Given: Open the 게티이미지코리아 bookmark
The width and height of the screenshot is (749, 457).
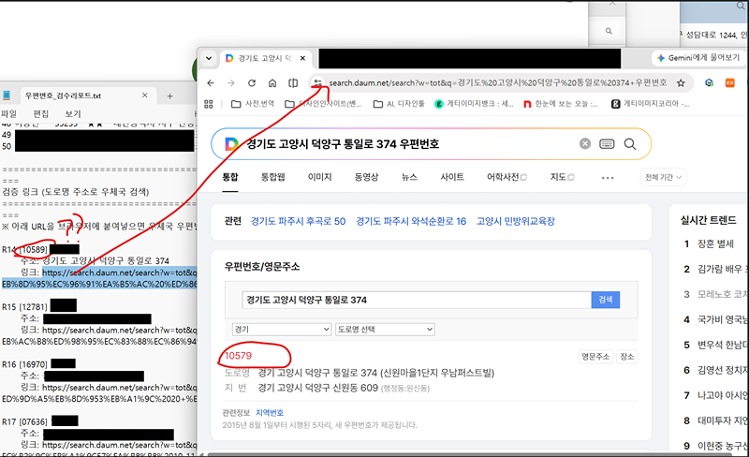Looking at the screenshot, I should pos(650,104).
